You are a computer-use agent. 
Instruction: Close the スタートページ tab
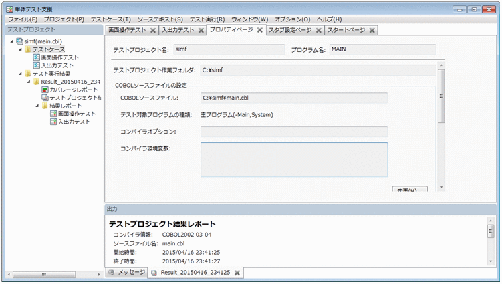pos(372,31)
